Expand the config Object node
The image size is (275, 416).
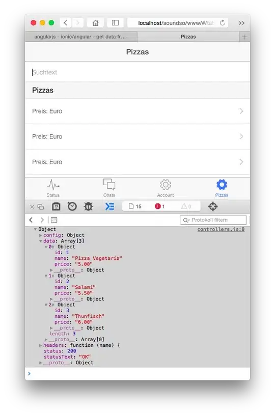(41, 235)
